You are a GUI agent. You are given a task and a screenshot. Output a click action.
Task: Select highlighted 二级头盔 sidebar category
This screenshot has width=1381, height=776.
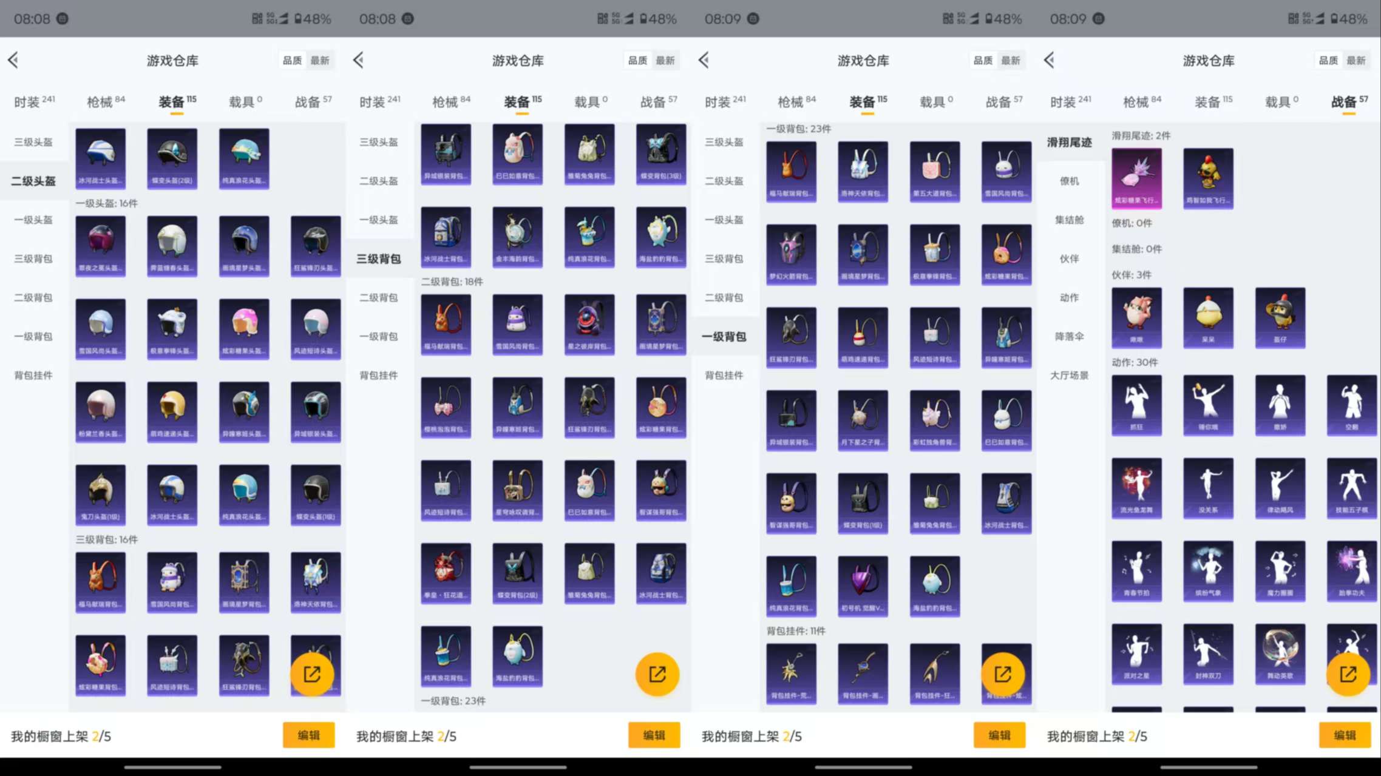(33, 181)
